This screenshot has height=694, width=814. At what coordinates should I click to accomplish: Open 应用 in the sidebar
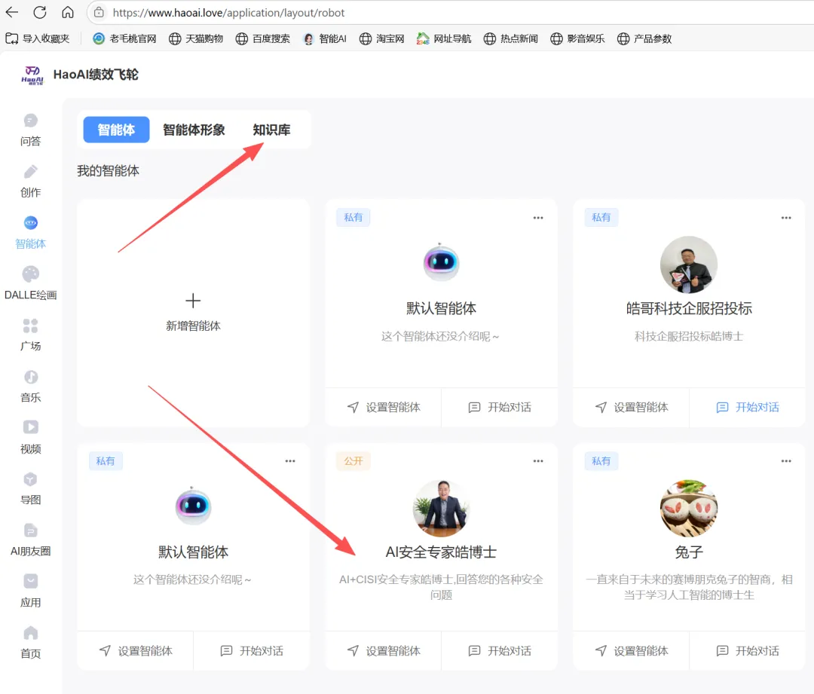coord(31,592)
